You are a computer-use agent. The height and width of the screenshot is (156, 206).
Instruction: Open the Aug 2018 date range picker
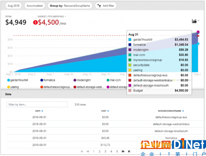coord(14,6)
